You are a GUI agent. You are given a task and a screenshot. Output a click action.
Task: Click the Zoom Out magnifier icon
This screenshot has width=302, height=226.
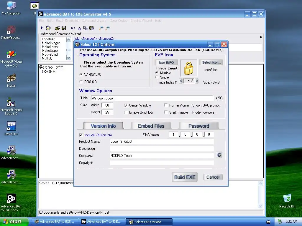point(107,28)
